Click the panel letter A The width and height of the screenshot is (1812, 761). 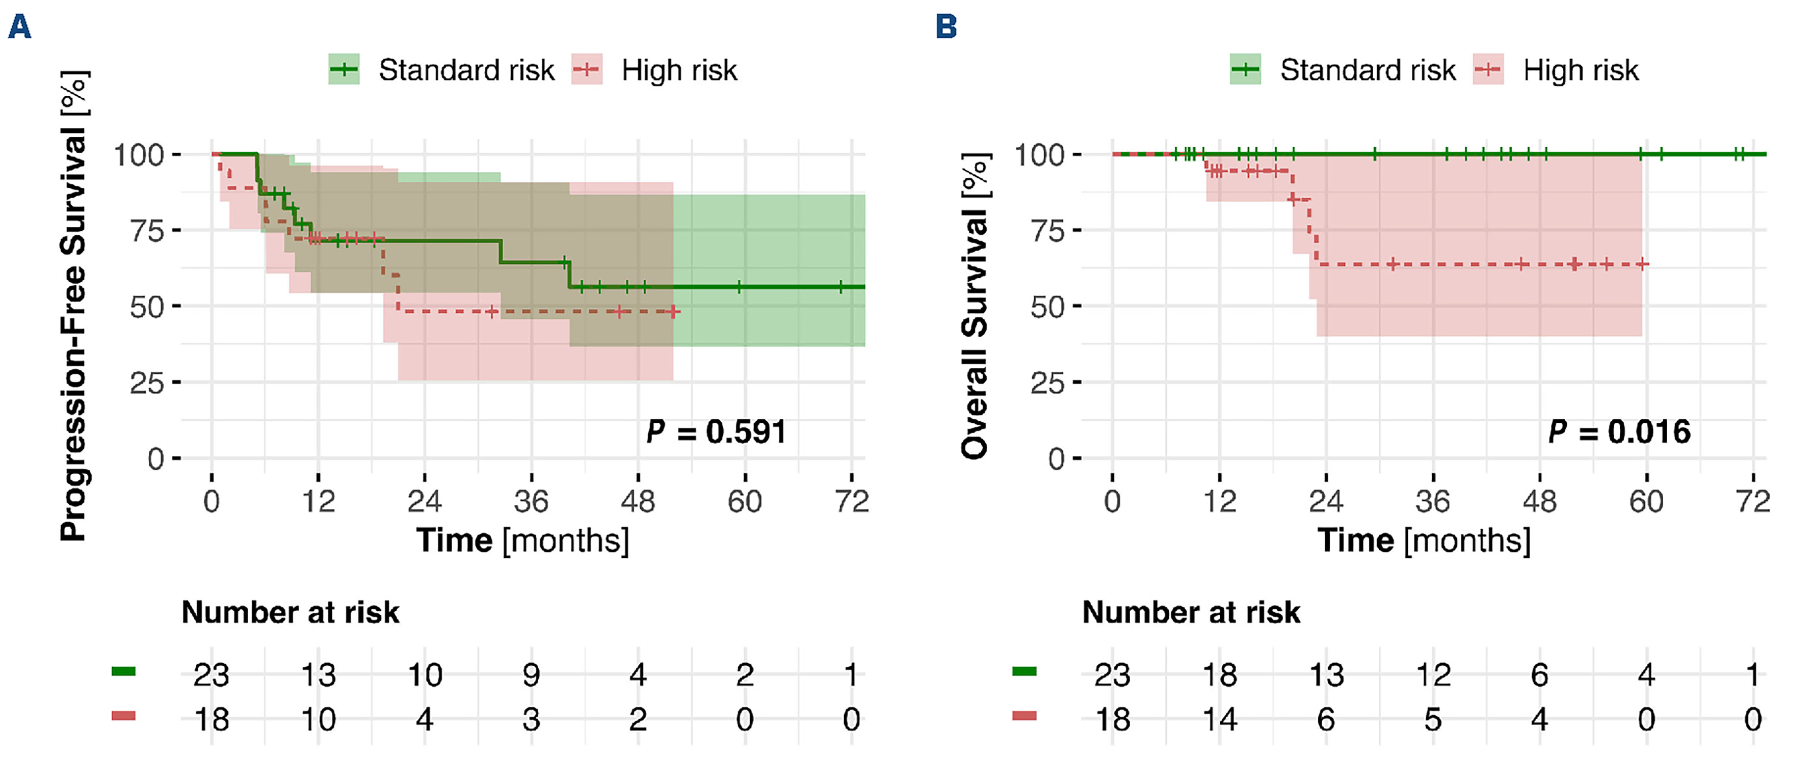coord(20,28)
